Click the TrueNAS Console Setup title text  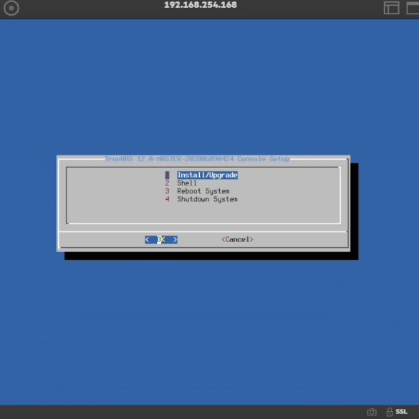197,159
